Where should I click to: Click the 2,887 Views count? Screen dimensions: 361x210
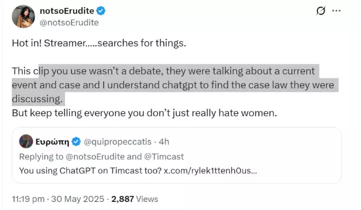point(134,199)
